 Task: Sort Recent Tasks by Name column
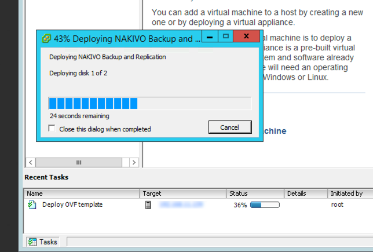pos(82,193)
